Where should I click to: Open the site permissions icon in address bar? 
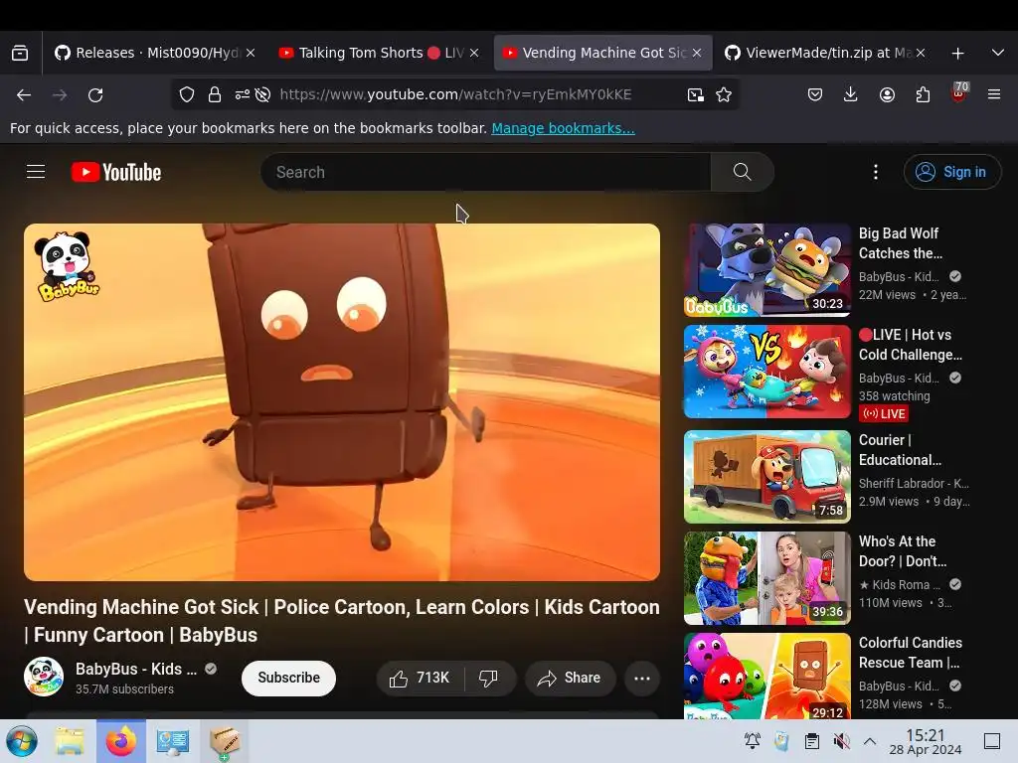tap(243, 94)
